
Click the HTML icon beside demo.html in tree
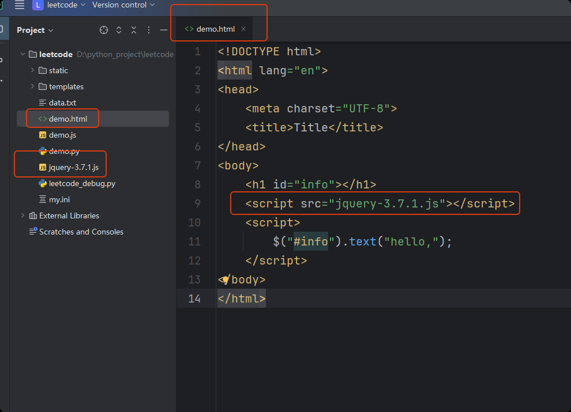[x=43, y=119]
